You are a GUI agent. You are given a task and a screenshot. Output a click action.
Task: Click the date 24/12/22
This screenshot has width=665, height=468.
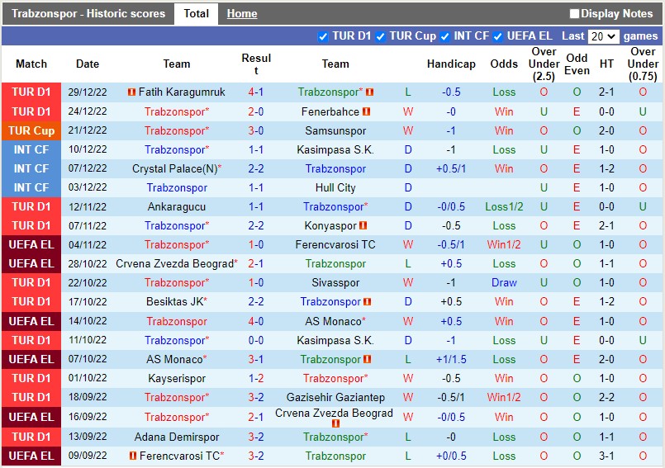pyautogui.click(x=88, y=111)
